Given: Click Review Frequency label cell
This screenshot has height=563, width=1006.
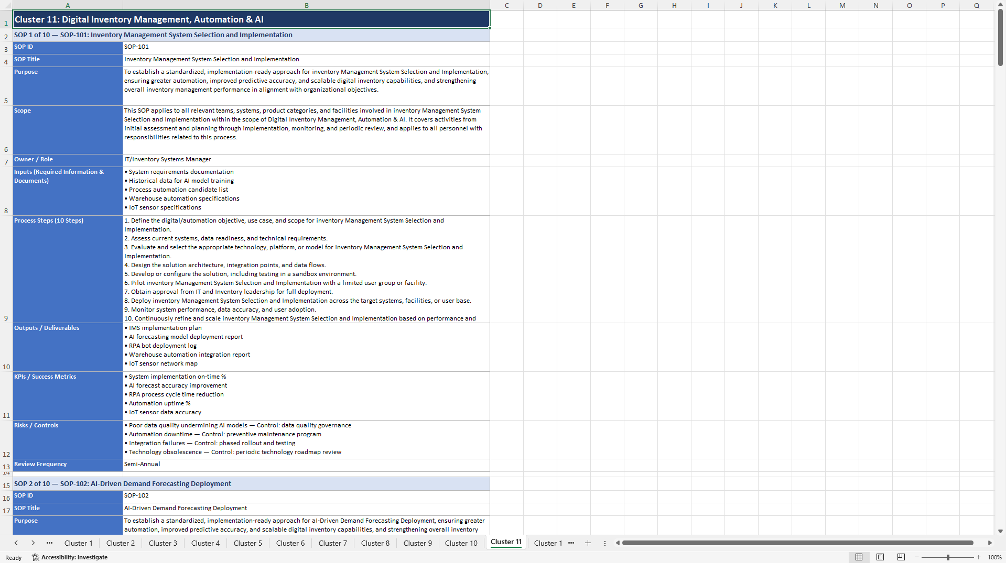Looking at the screenshot, I should tap(68, 465).
